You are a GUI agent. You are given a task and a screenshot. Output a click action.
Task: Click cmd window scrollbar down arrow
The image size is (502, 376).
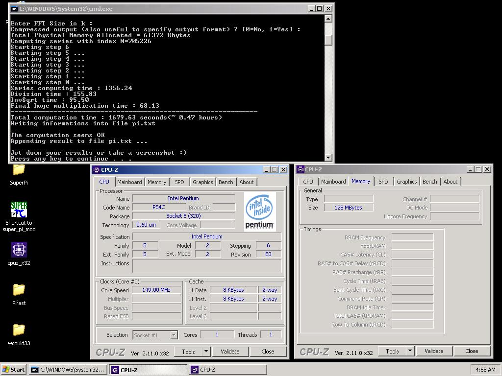tap(328, 157)
